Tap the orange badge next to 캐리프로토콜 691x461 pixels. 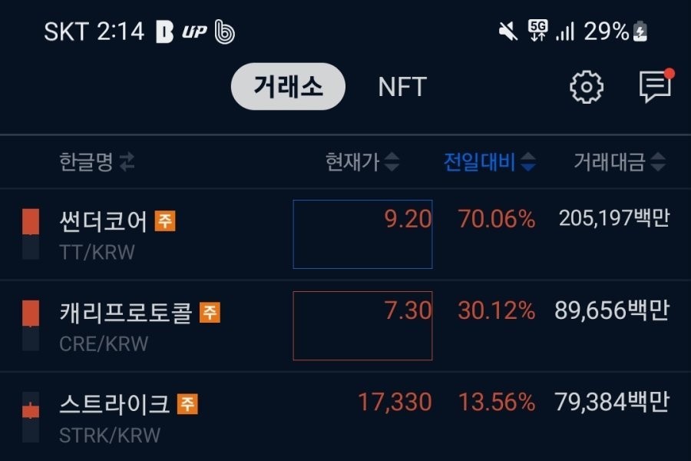[x=210, y=313]
